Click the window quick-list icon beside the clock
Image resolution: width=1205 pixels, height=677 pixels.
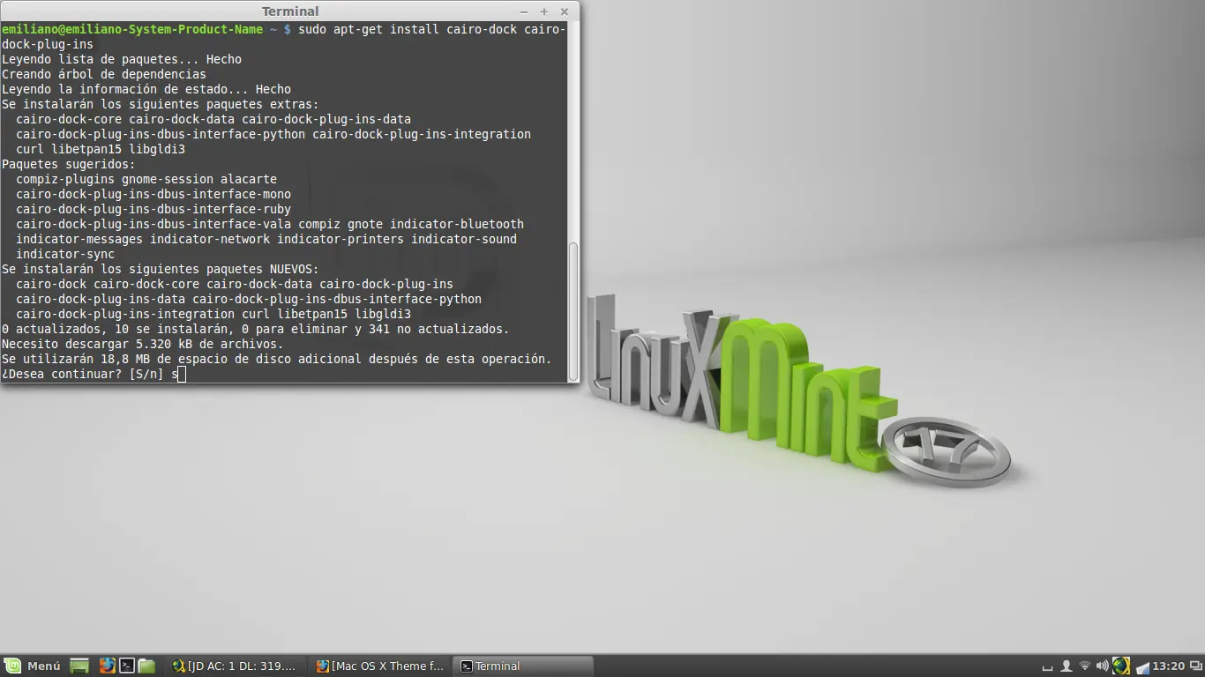point(1195,666)
